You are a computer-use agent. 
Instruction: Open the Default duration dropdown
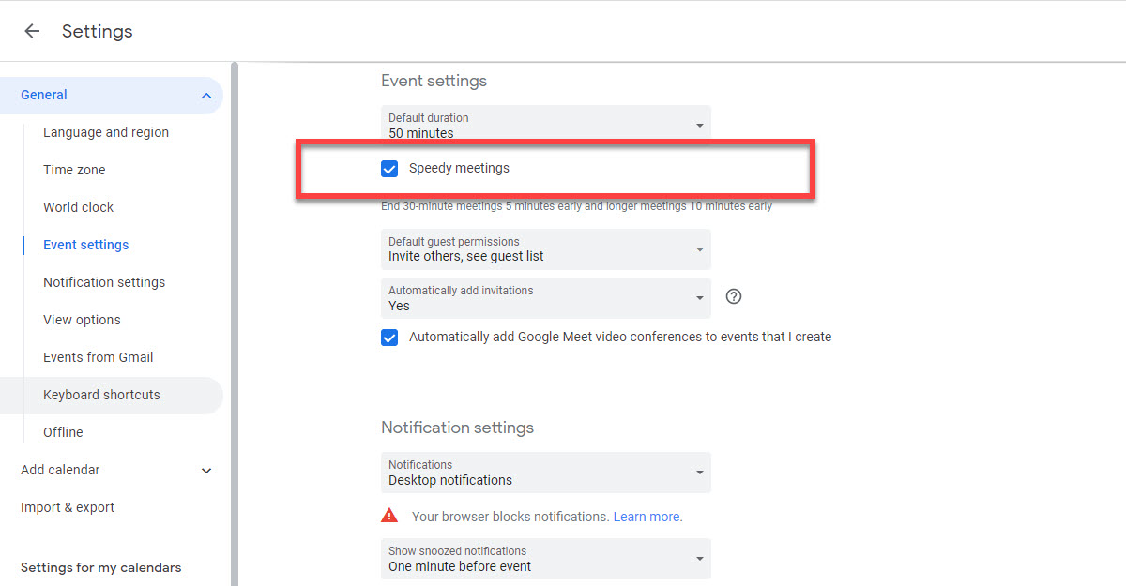pyautogui.click(x=546, y=125)
